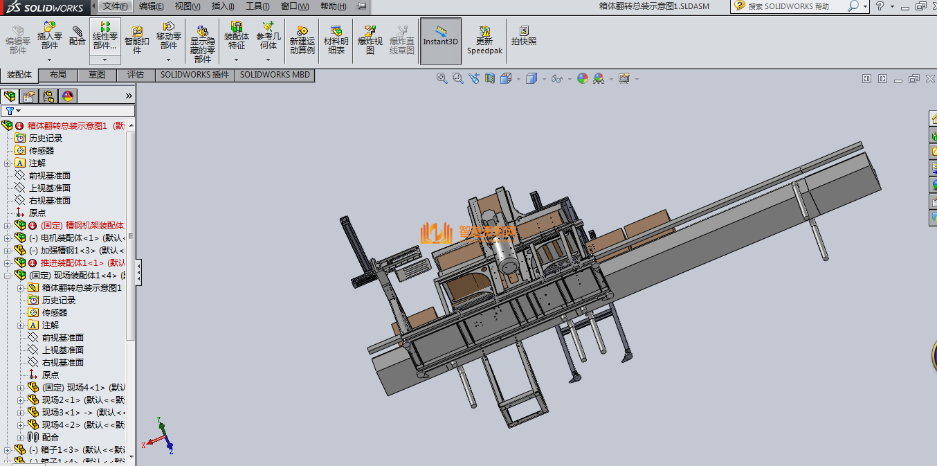
Task: Click the Exploded View (爆炸视图) icon
Action: pos(370,36)
